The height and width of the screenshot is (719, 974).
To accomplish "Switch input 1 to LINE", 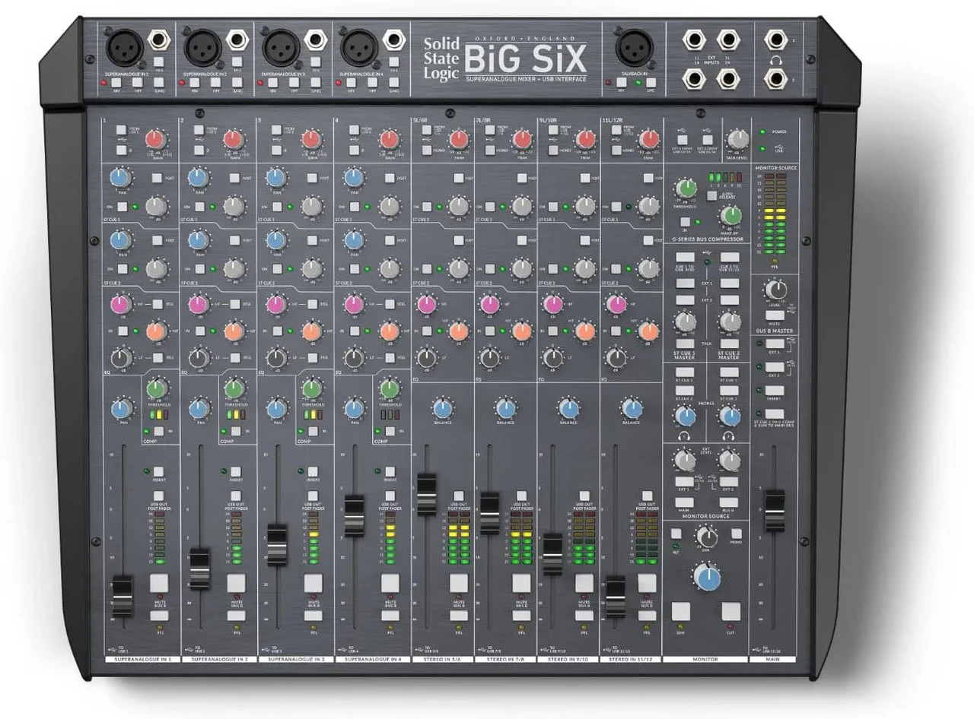I will (159, 81).
